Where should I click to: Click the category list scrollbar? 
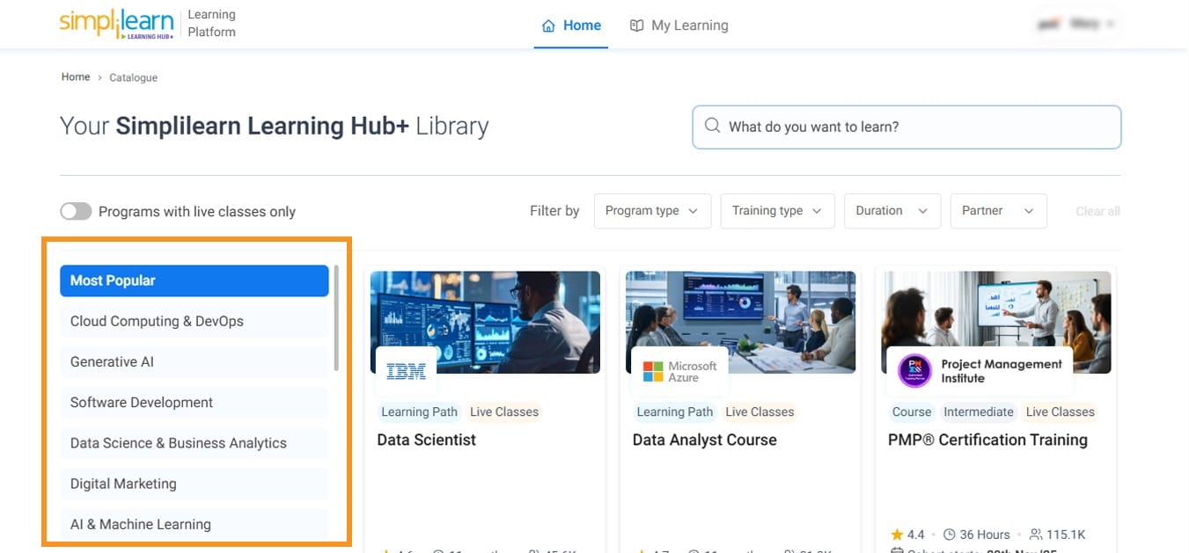pos(336,317)
